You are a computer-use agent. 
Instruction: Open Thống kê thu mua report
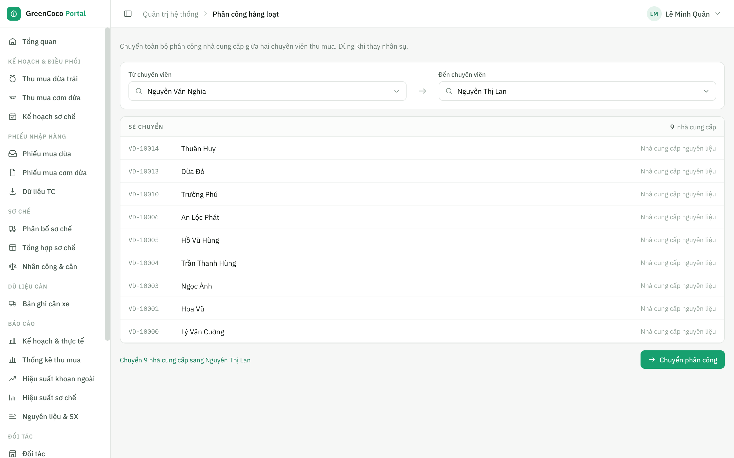click(x=52, y=360)
